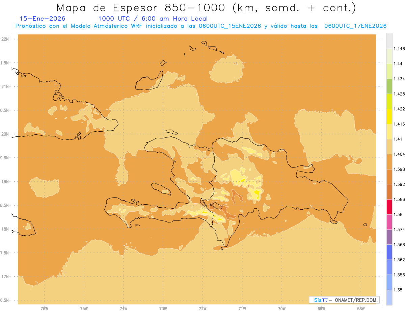This screenshot has width=405, height=313.
Task: Click the '17N' latitude axis label
Action: pyautogui.click(x=6, y=277)
